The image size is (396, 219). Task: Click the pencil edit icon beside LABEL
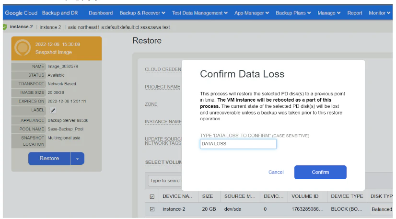click(x=53, y=110)
